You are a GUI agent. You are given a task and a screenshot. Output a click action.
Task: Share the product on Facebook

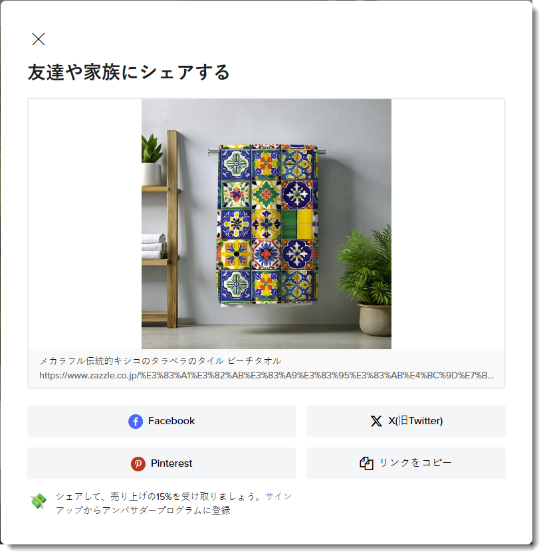pyautogui.click(x=162, y=422)
